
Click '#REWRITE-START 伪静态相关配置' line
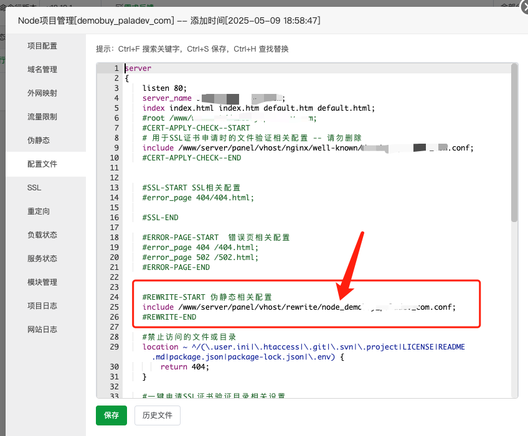point(207,297)
